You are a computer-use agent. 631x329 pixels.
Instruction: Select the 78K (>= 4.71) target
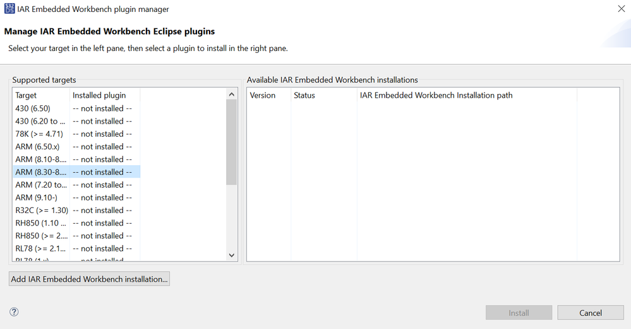click(x=76, y=134)
